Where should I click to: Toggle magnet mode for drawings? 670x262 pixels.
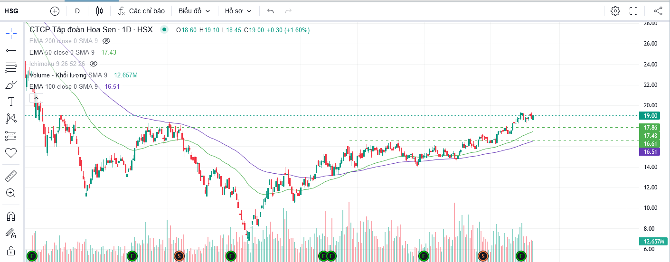[10, 216]
